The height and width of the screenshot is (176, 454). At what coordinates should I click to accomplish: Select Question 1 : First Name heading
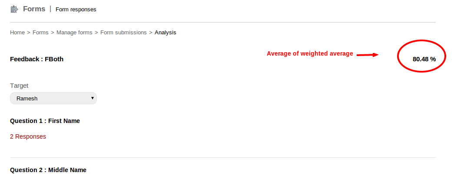pyautogui.click(x=45, y=121)
